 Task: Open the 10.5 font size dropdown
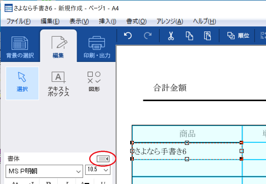coord(98,170)
